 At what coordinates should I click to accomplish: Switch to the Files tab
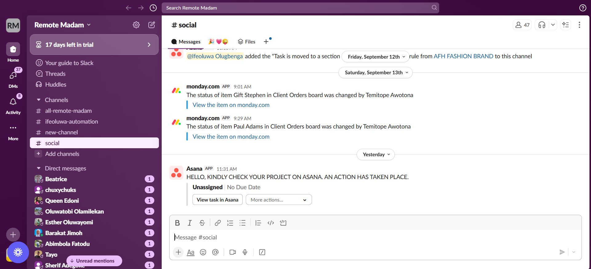[x=247, y=42]
